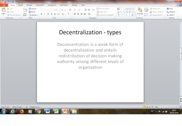Increase font size with the larger A
Image resolution: width=182 pixels, height=126 pixels.
[62, 10]
